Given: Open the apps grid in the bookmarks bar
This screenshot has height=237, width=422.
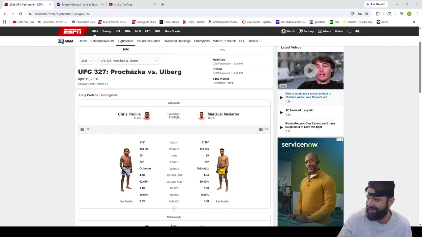Looking at the screenshot, I should [4, 22].
